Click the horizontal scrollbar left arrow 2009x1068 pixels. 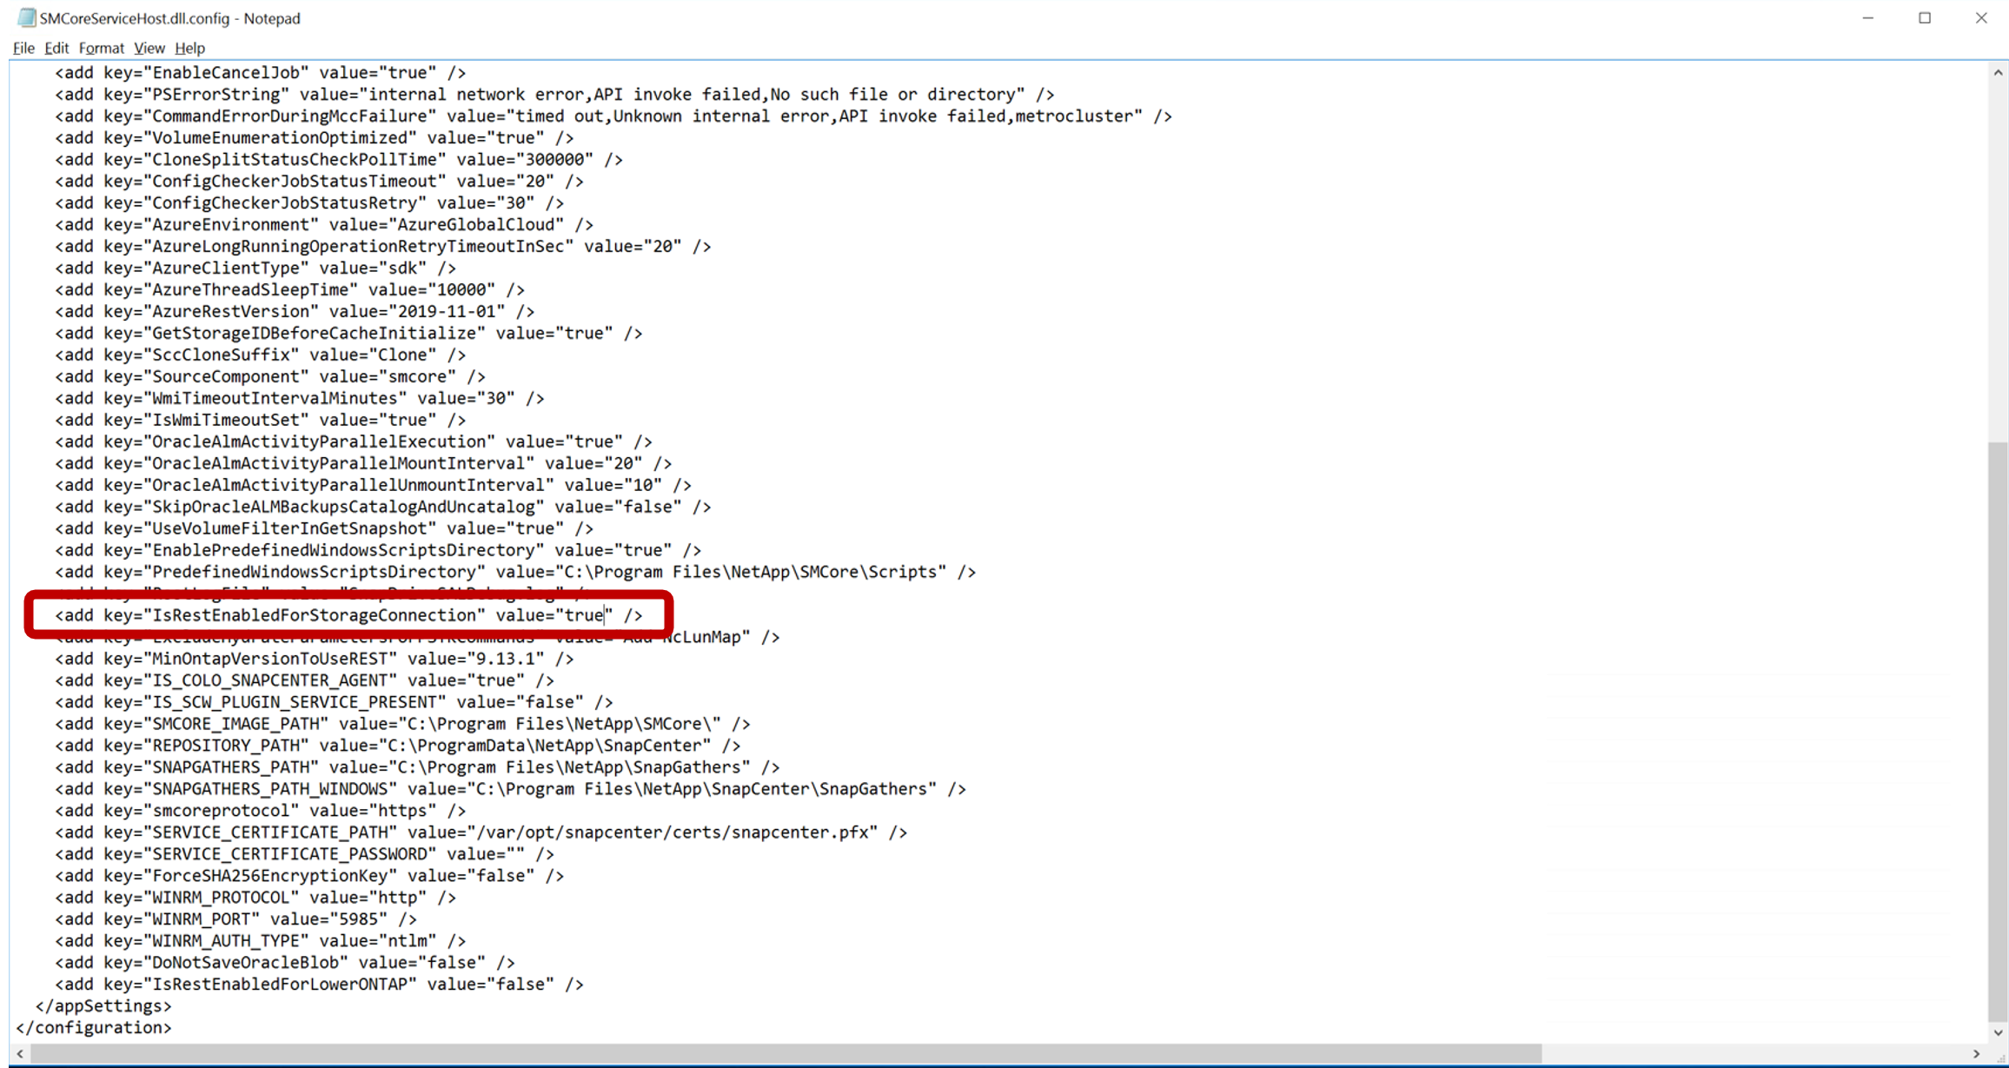tap(20, 1053)
